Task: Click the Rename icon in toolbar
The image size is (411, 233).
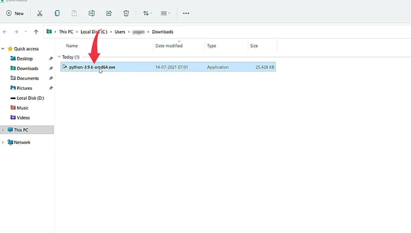Action: point(91,13)
